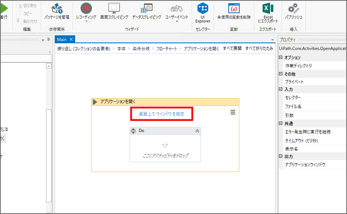347x214 pixels.
Task: Close the Main tab
Action: [71, 39]
